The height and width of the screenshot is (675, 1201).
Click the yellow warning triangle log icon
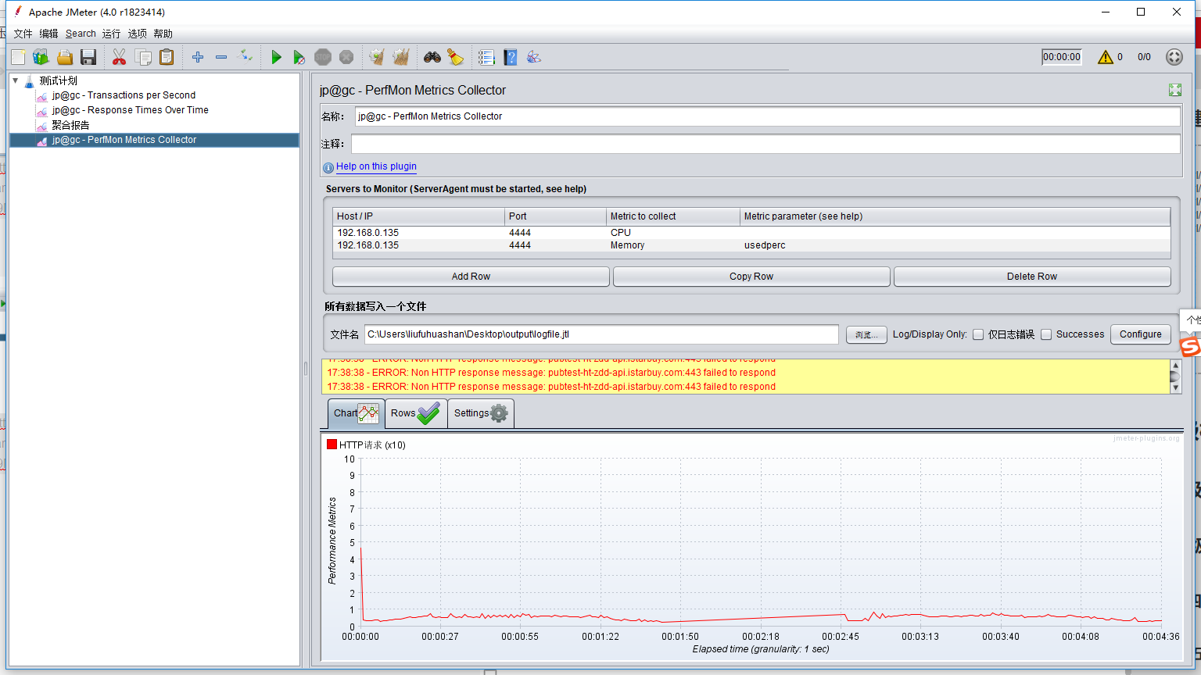click(x=1106, y=57)
